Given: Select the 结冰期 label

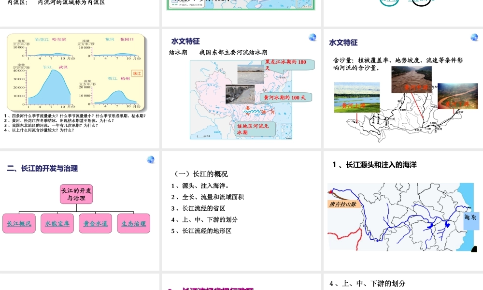Looking at the screenshot, I should click(178, 52).
